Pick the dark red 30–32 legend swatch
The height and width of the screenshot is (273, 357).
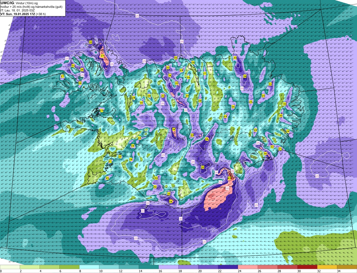click(x=307, y=267)
